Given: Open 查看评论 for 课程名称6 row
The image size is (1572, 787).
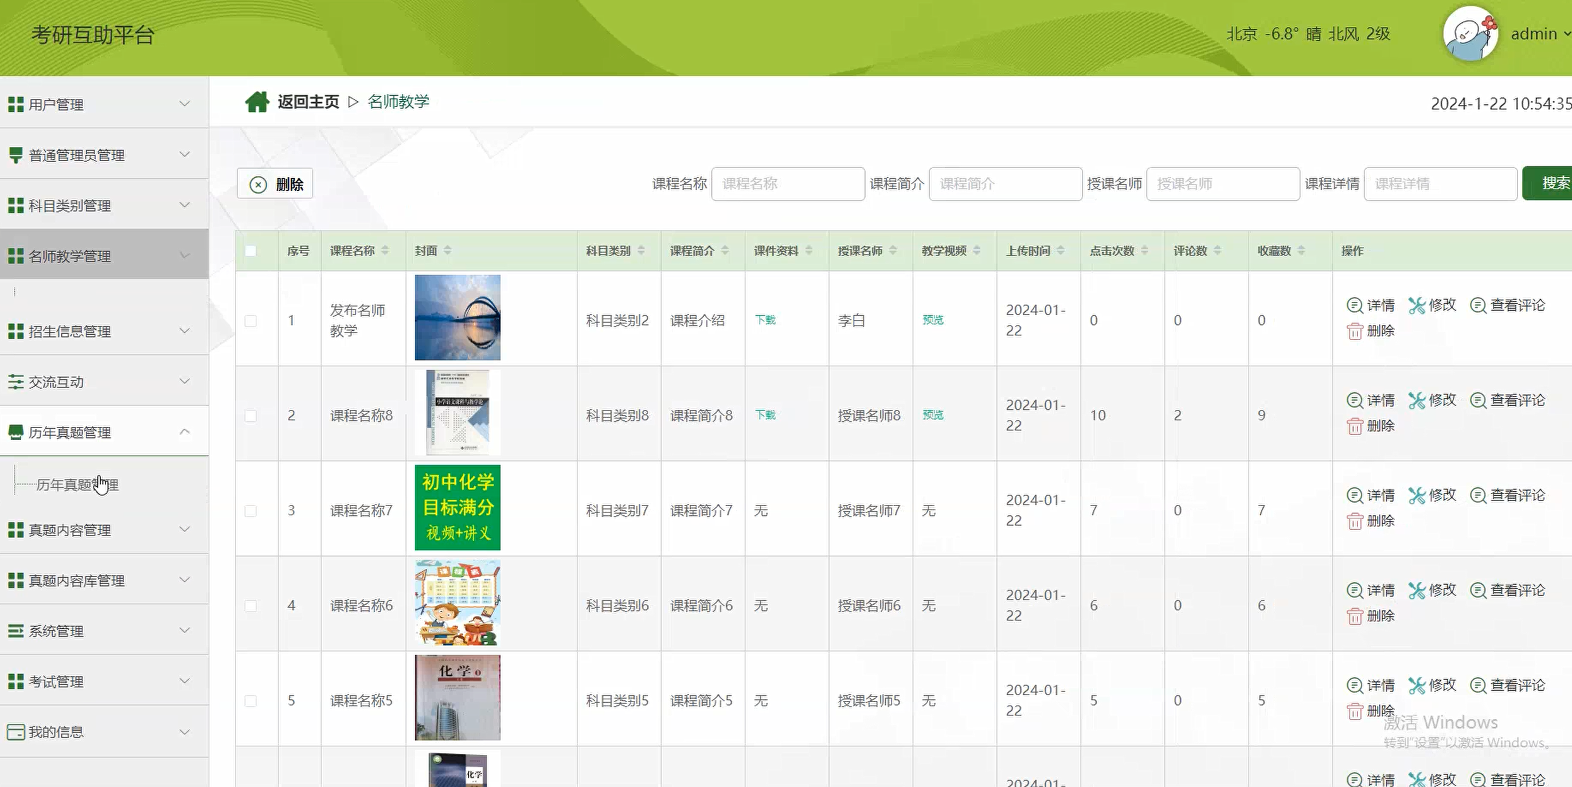Looking at the screenshot, I should tap(1507, 590).
